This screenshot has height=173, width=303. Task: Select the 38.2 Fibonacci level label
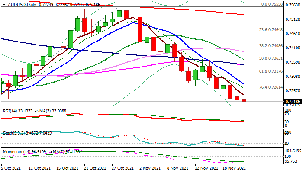(271, 45)
